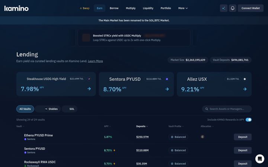268x167 pixels.
Task: Open the chat support widget
Action: (x=260, y=159)
